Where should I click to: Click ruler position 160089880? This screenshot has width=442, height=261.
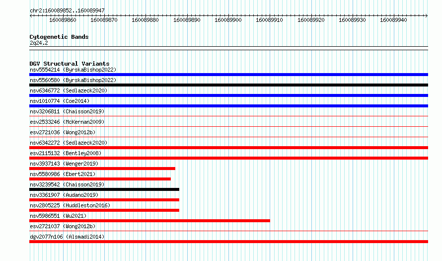click(145, 20)
